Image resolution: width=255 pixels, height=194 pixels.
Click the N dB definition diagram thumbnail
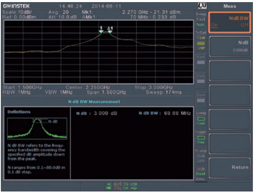click(x=37, y=129)
